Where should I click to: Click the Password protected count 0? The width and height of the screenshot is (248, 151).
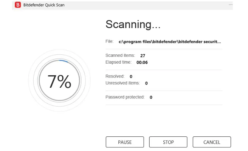click(x=151, y=97)
